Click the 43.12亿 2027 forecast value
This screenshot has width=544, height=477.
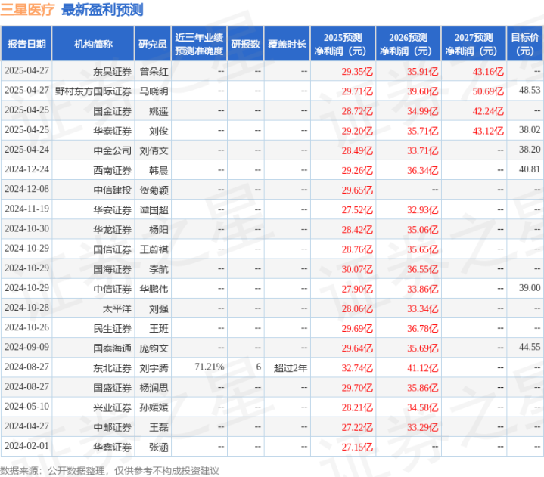click(488, 131)
